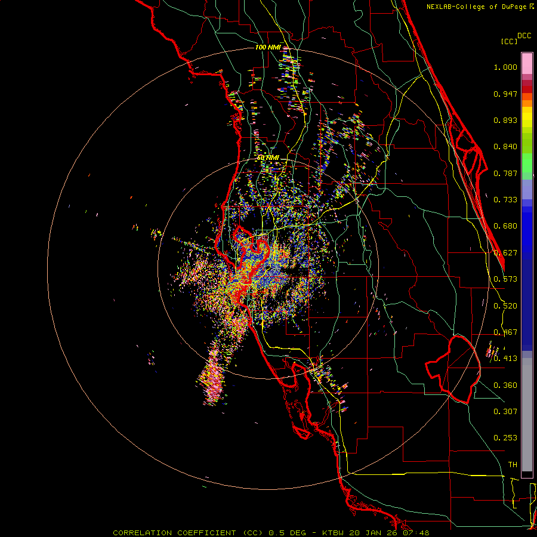This screenshot has width=537, height=537.
Task: Pick the bright green color bar segment
Action: tap(527, 163)
